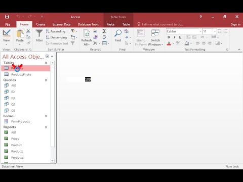The width and height of the screenshot is (243, 182).
Task: Open the Table tab under Table Tools
Action: 126,24
